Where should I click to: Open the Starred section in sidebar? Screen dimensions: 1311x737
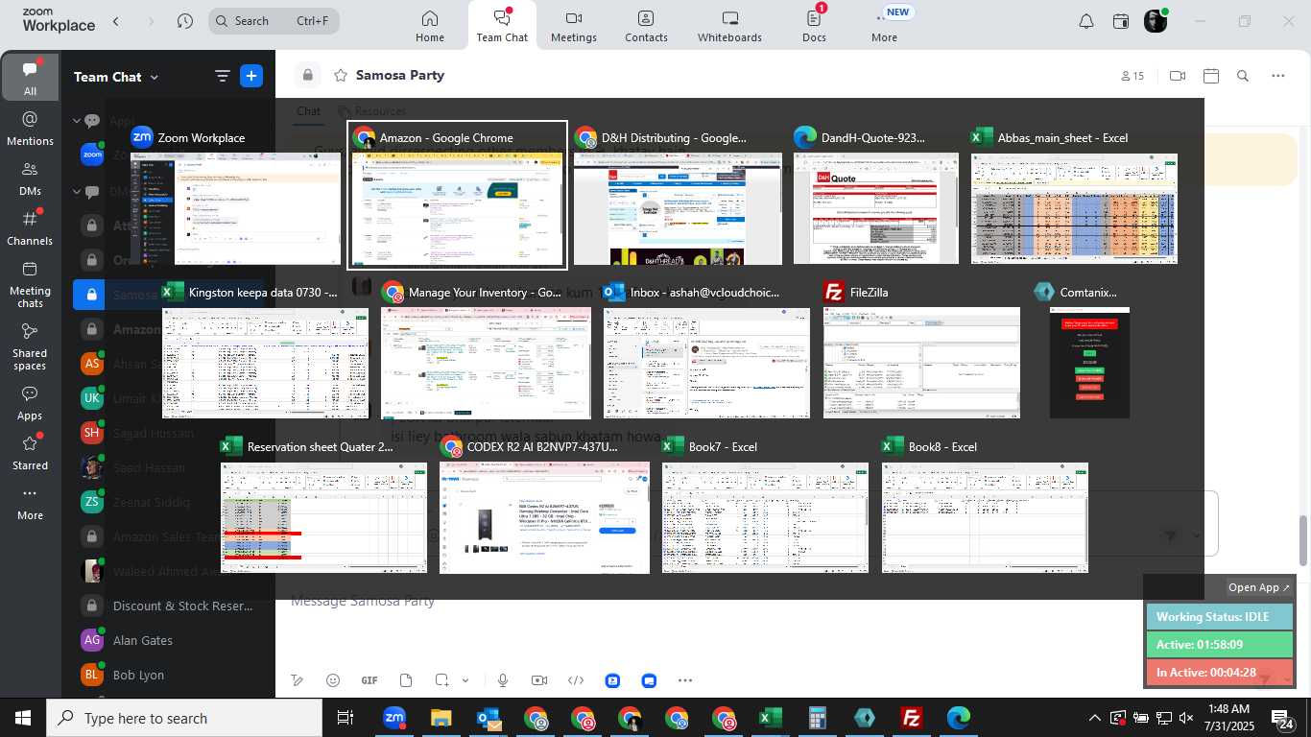(30, 453)
